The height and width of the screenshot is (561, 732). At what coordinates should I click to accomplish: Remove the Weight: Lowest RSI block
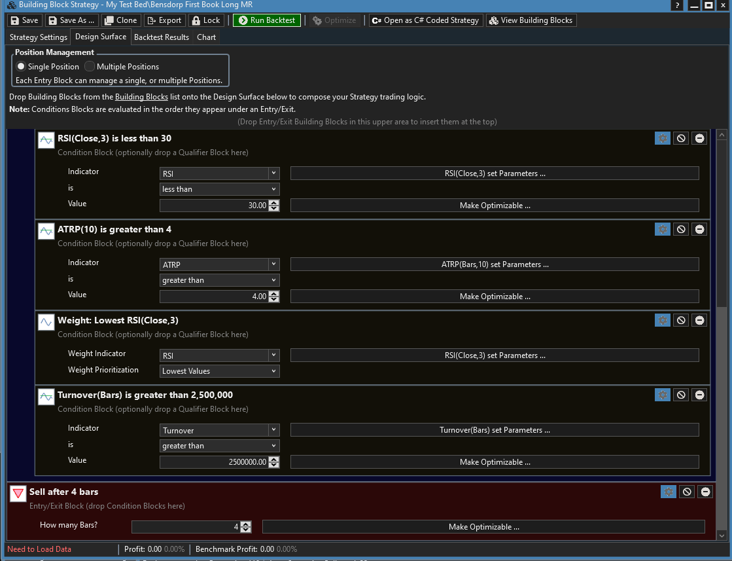699,320
